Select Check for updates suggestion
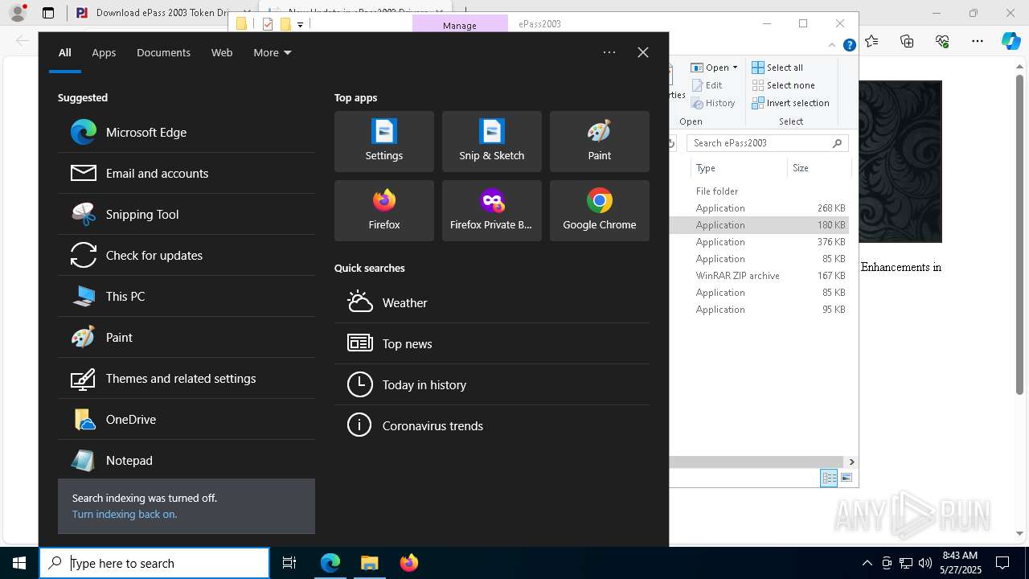The width and height of the screenshot is (1029, 579). click(x=187, y=255)
